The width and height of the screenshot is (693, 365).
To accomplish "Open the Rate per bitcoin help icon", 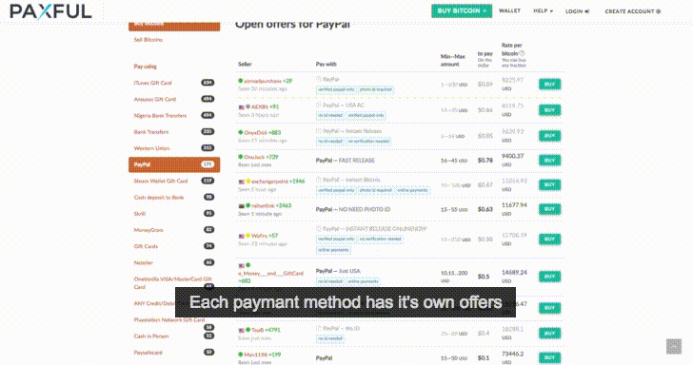I will pos(522,53).
